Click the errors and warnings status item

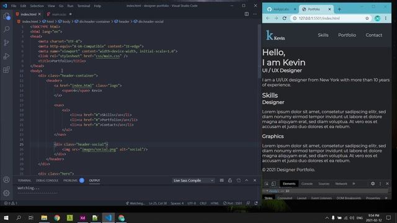pos(11,203)
